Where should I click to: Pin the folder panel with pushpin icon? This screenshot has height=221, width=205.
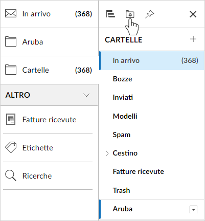click(149, 14)
